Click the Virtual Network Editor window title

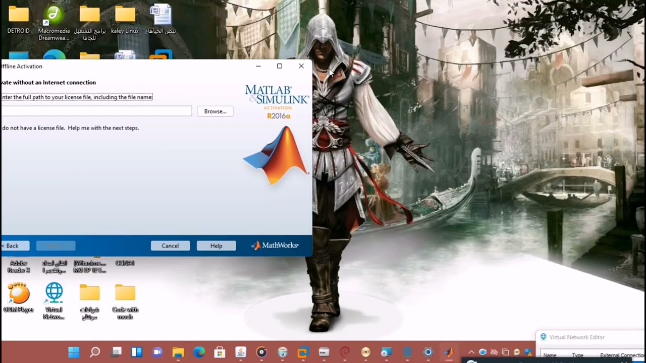click(x=577, y=337)
